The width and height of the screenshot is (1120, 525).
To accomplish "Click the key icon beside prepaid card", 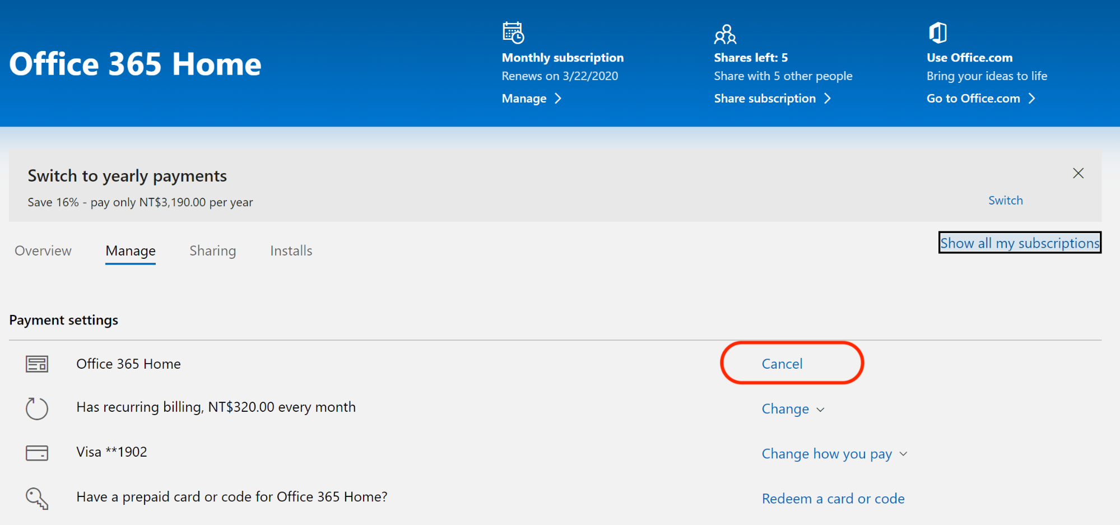I will click(x=37, y=498).
